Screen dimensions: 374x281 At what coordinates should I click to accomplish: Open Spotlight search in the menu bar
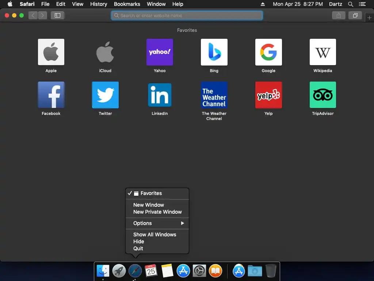coord(350,4)
